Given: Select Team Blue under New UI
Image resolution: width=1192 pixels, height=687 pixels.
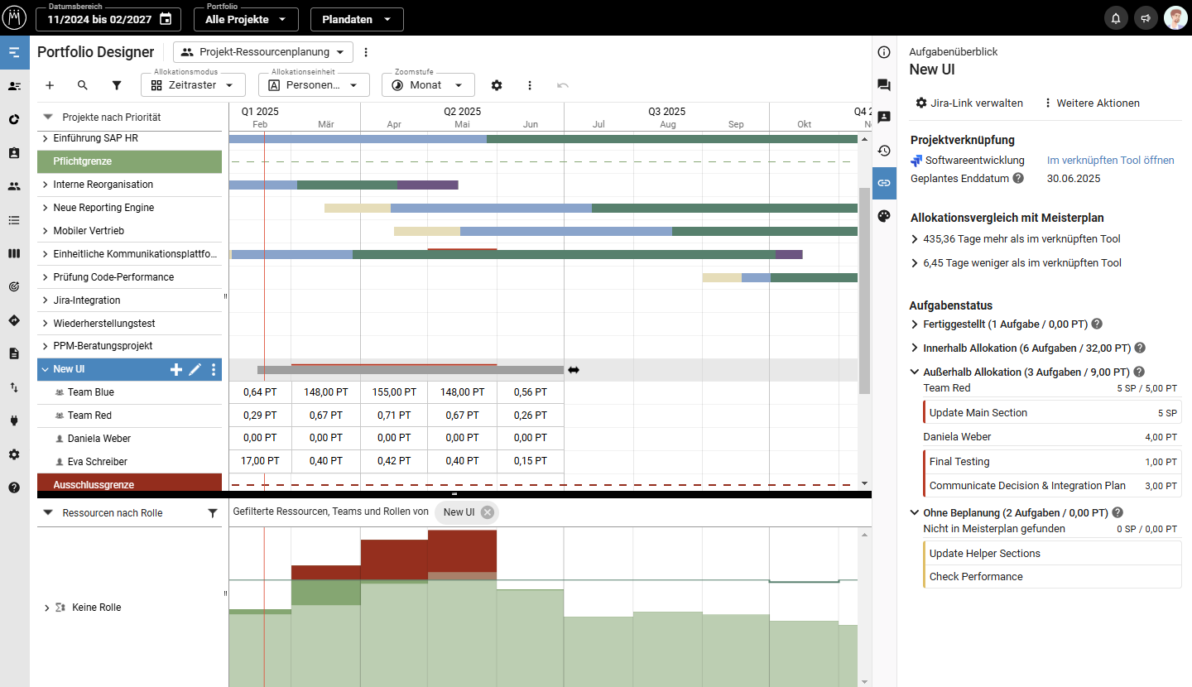Looking at the screenshot, I should 91,392.
